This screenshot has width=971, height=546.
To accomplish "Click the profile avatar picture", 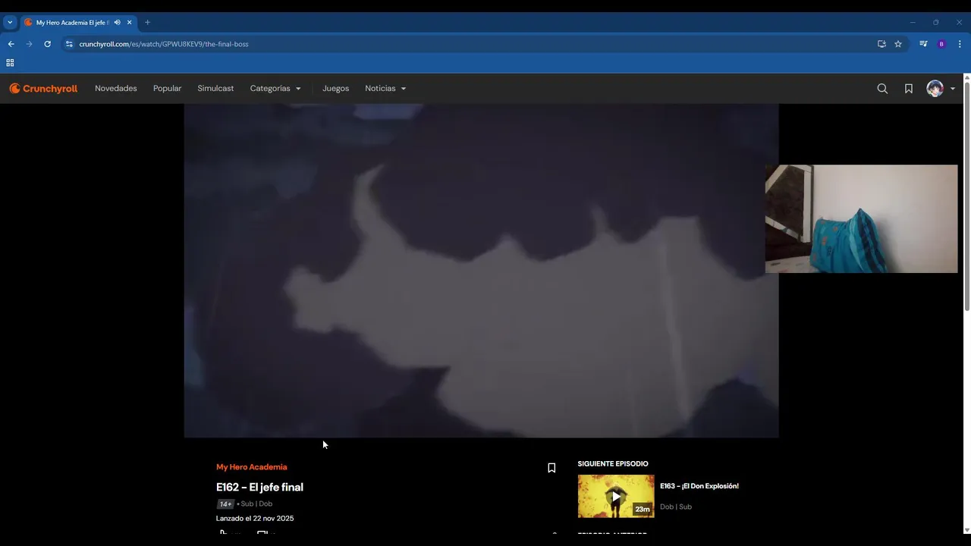I will click(935, 89).
